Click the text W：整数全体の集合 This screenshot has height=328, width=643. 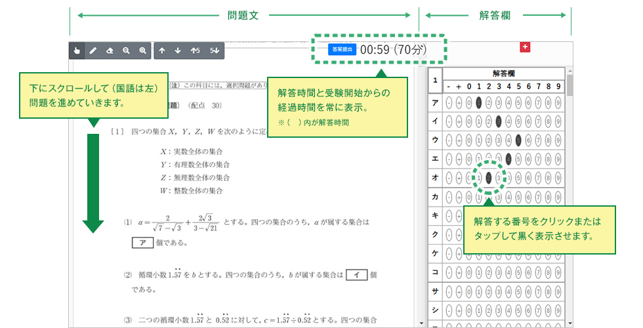[x=192, y=191]
